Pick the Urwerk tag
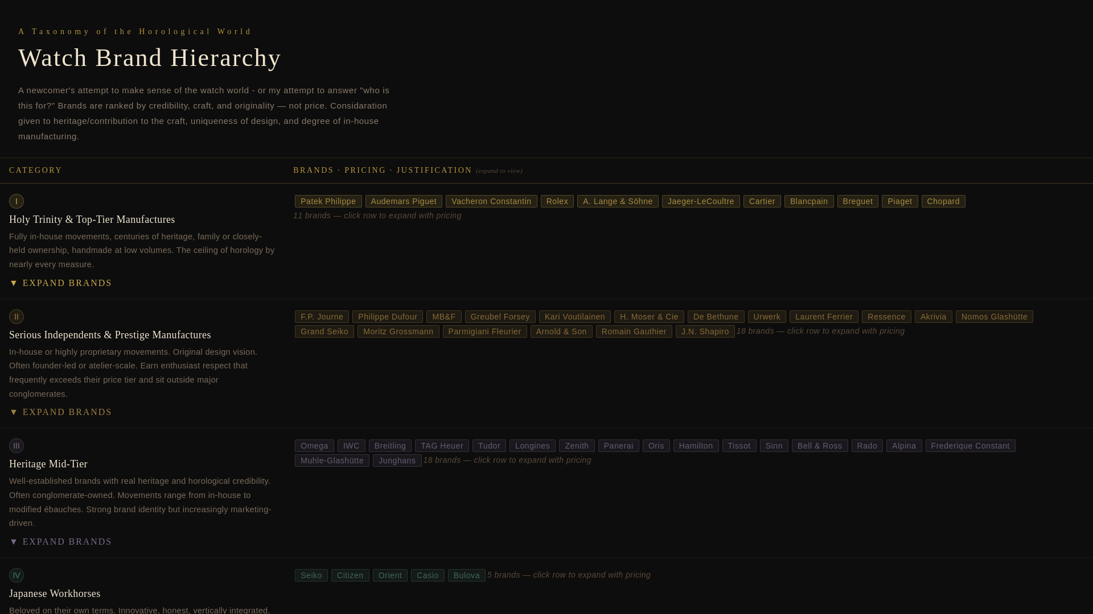Image resolution: width=1093 pixels, height=614 pixels. pos(767,317)
